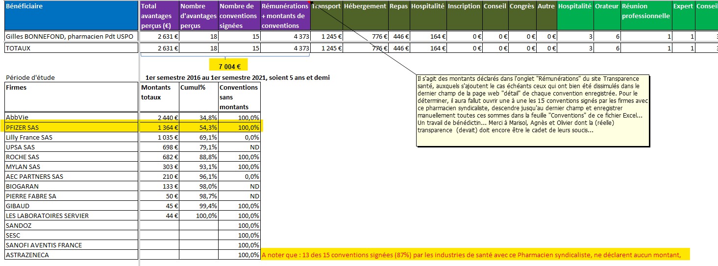Select the 'Nombre de conventions signées' header
Screen dimensions: 718x266
(x=239, y=16)
